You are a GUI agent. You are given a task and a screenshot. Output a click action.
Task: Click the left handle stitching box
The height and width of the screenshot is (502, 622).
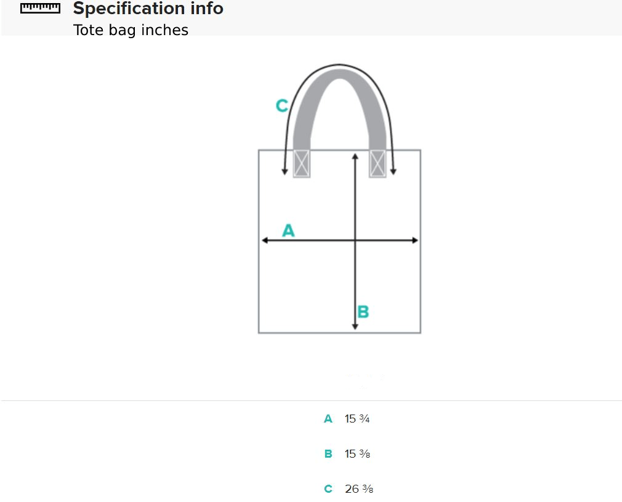click(302, 164)
